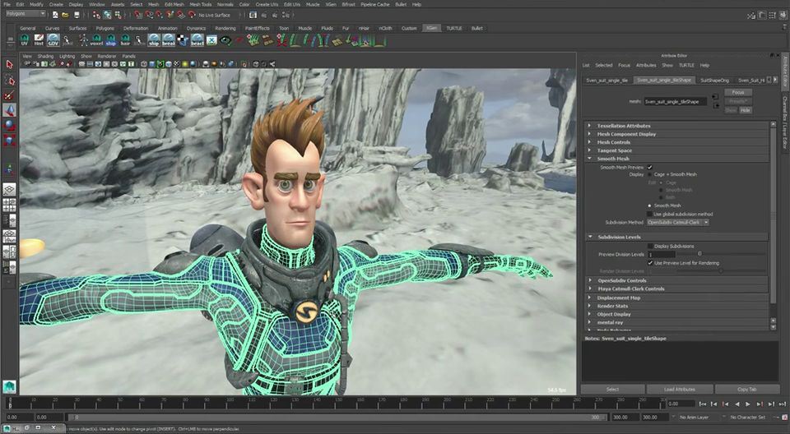Click the GDV shelf icon
The width and height of the screenshot is (790, 434).
point(53,39)
